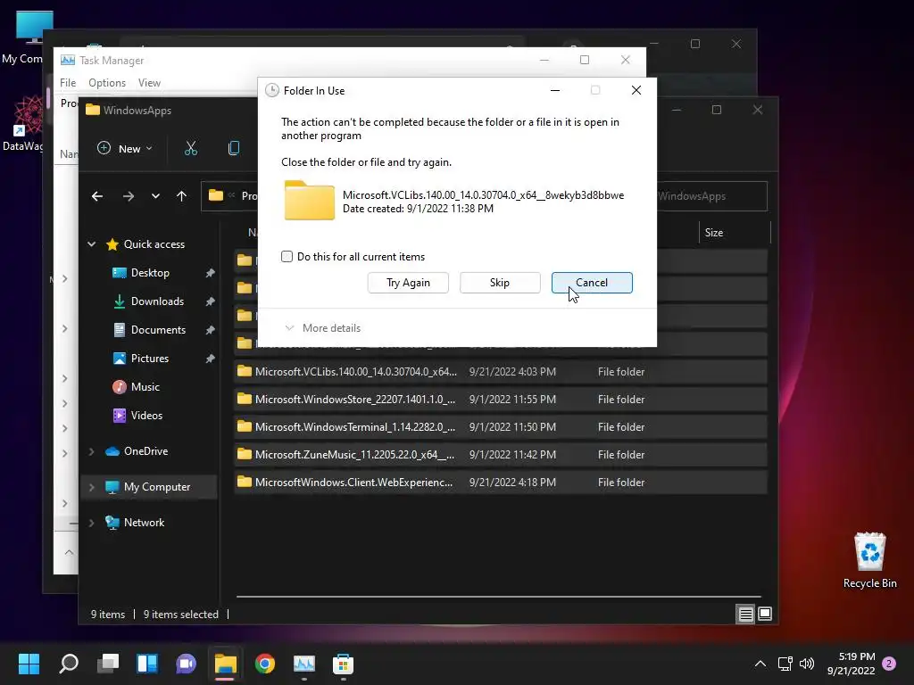
Task: Click the 9/1/2022 11:55 PM date cell
Action: (512, 400)
